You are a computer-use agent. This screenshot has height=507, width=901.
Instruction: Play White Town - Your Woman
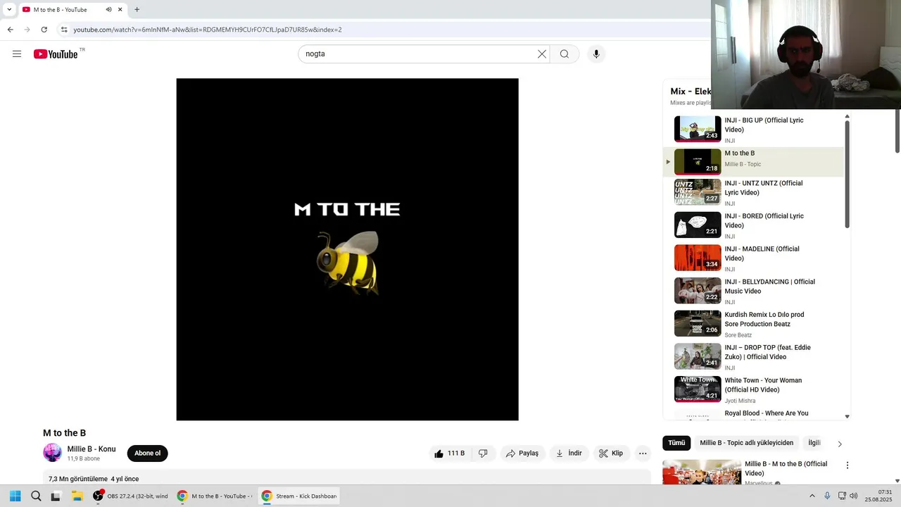[753, 389]
